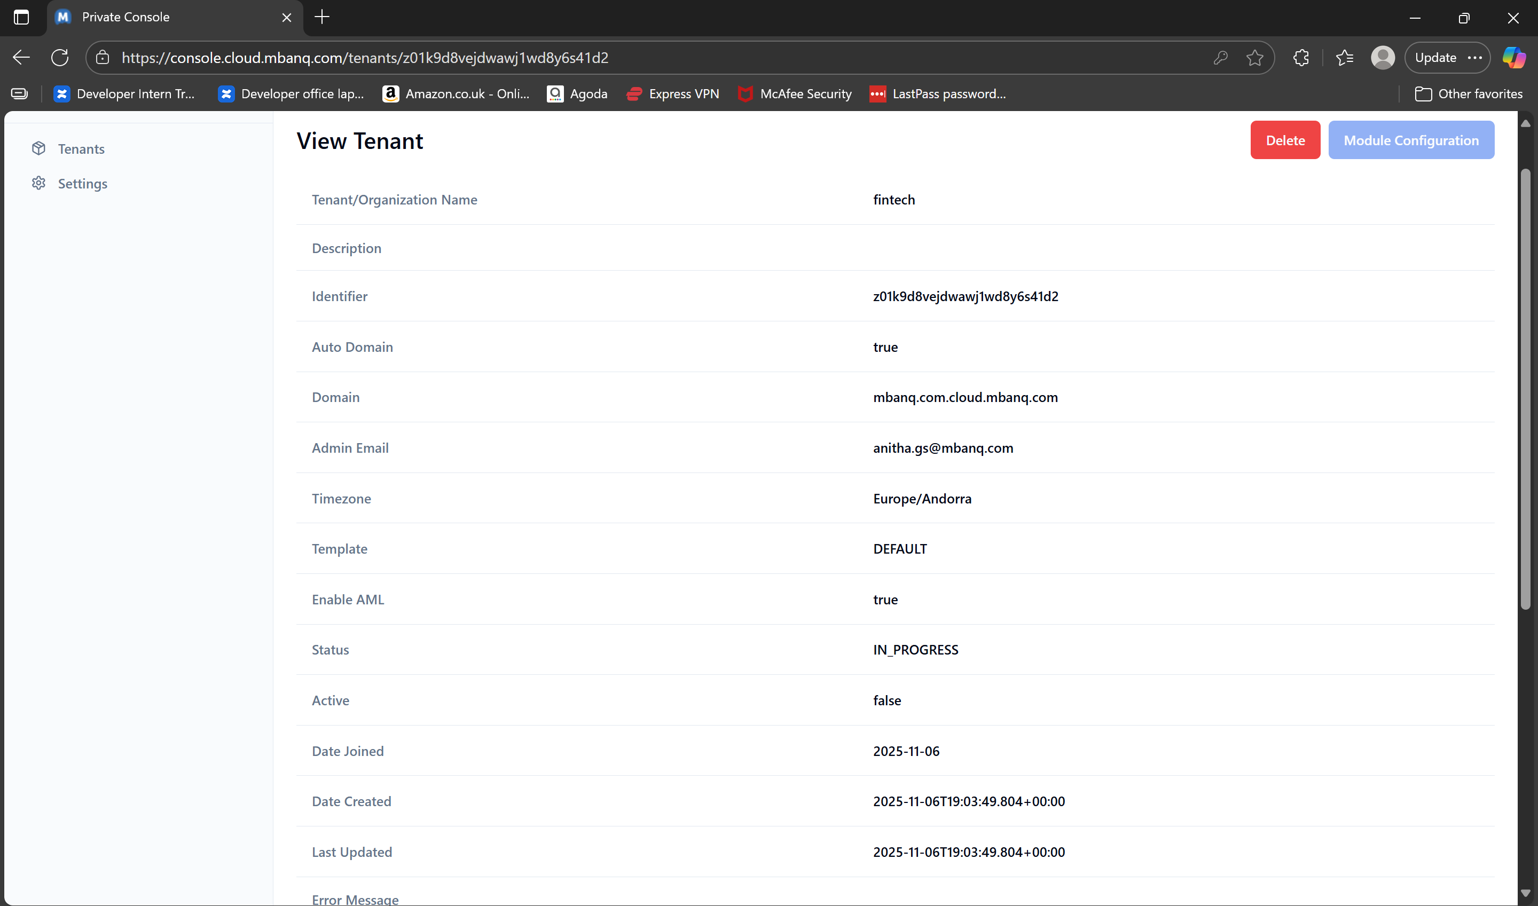Open the Copilot icon in toolbar

tap(1513, 57)
